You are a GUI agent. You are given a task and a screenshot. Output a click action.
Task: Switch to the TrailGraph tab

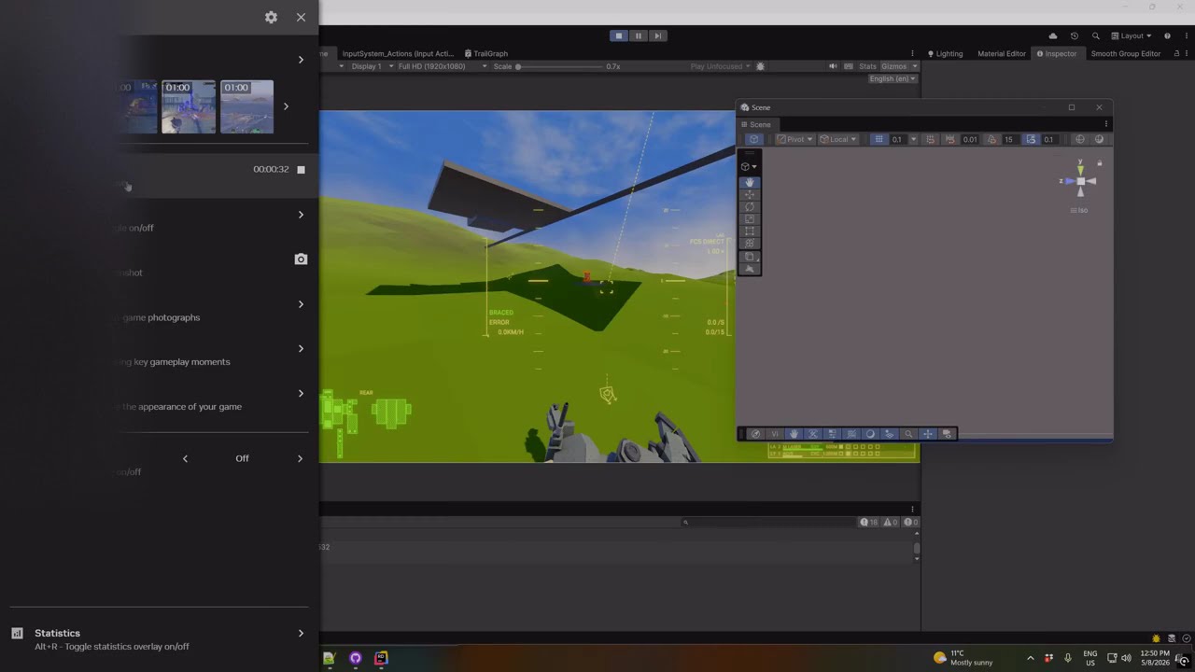(485, 53)
